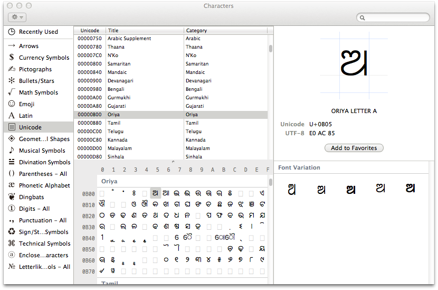Sort list by Unicode column header
The image size is (438, 290).
(90, 31)
